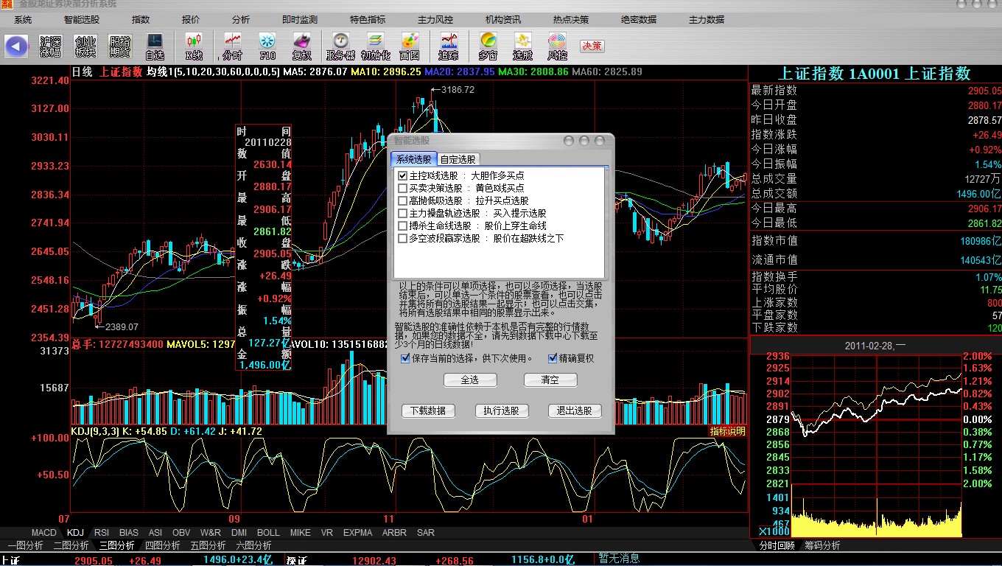The height and width of the screenshot is (566, 1002).
Task: Switch to the 自定选股 tab
Action: click(458, 159)
